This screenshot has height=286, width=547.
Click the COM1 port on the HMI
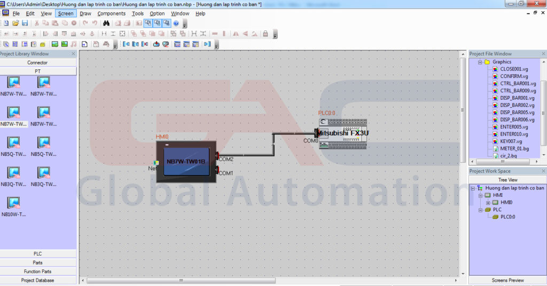[x=217, y=170]
